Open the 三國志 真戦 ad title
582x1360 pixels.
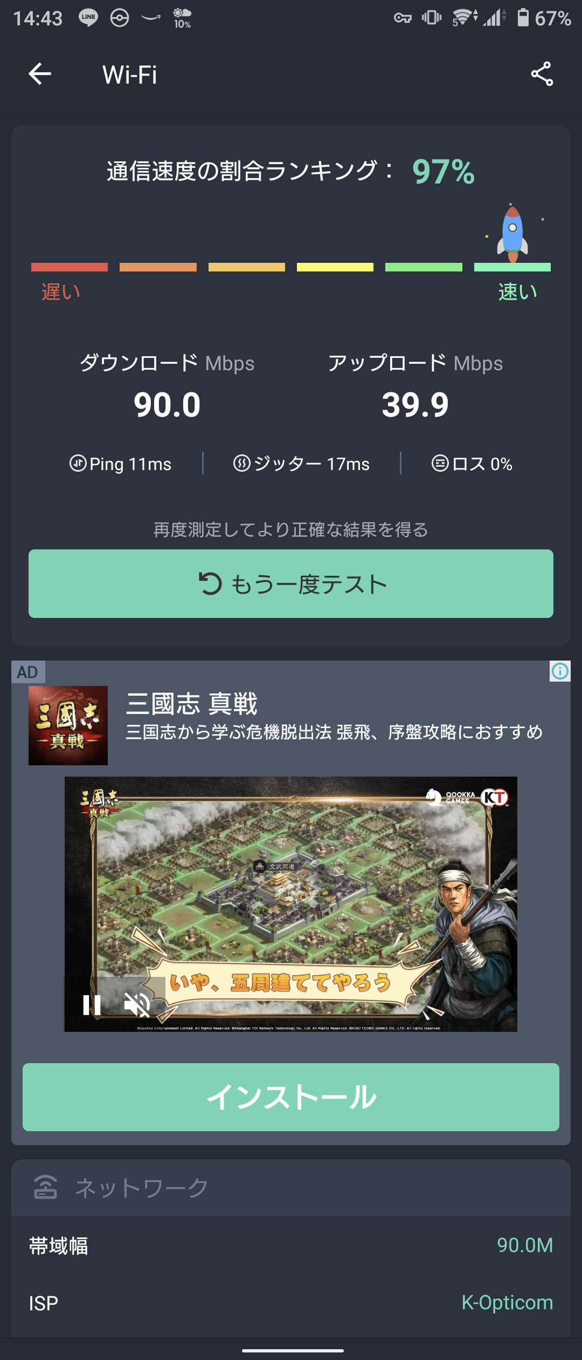tap(192, 704)
